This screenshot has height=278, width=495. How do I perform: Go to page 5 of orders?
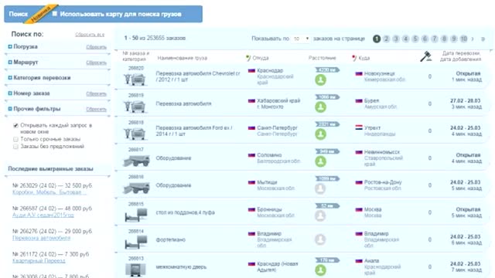pos(415,39)
